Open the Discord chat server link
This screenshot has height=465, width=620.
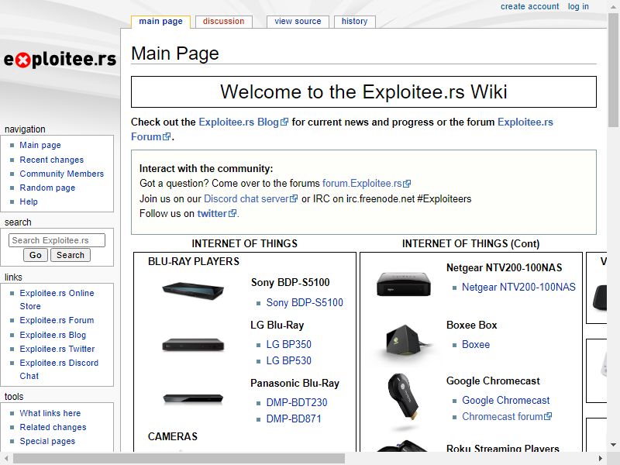(x=250, y=198)
